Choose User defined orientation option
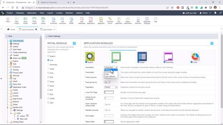223x125 pixels. [111, 76]
